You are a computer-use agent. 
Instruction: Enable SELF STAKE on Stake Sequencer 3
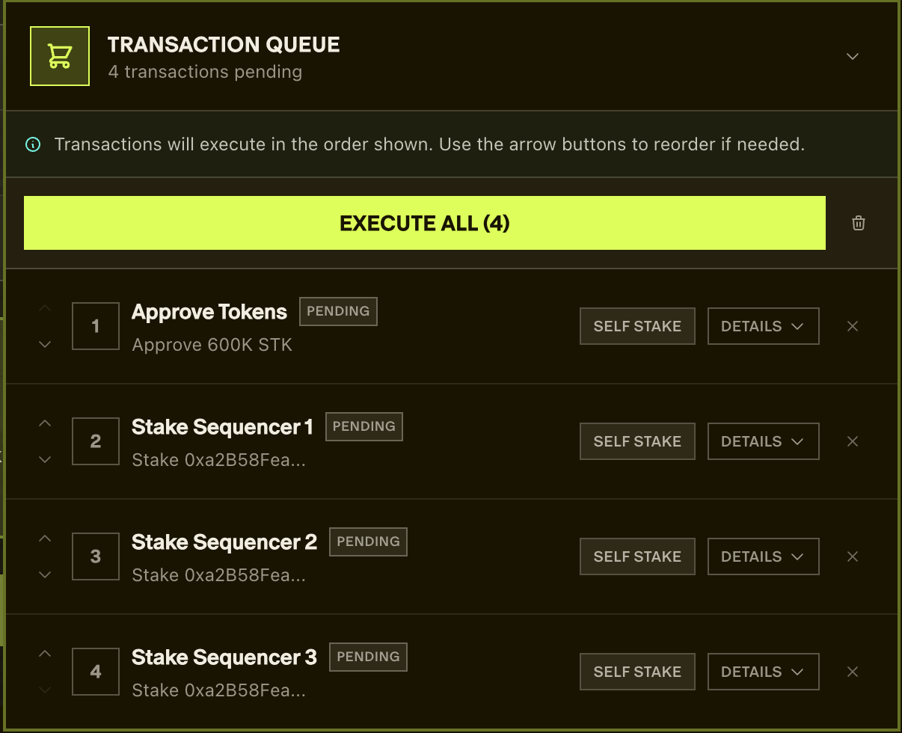click(637, 671)
